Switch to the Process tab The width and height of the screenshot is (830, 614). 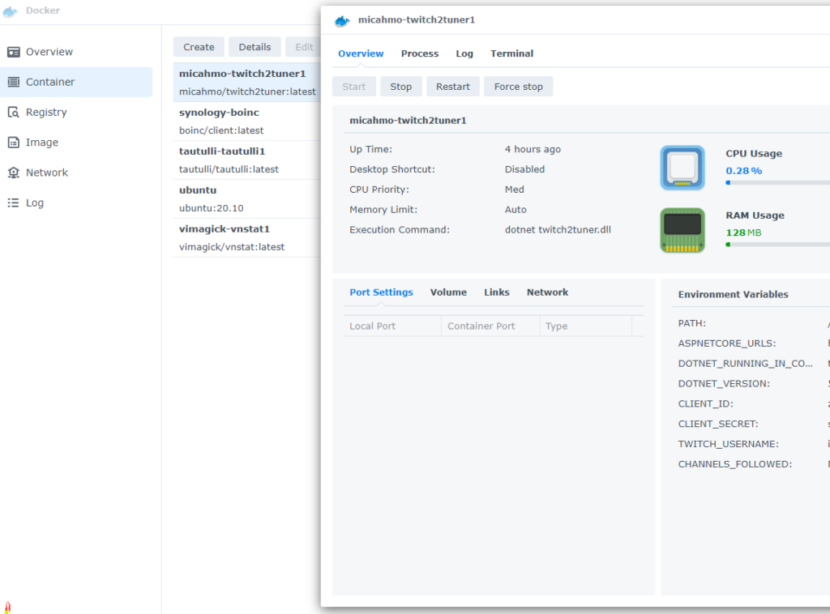coord(420,53)
